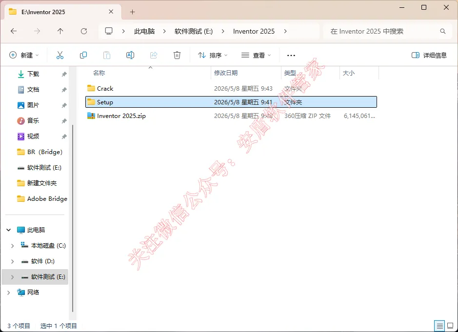Click the navigation pane vertical scrollbar
The image size is (458, 332).
(x=73, y=218)
